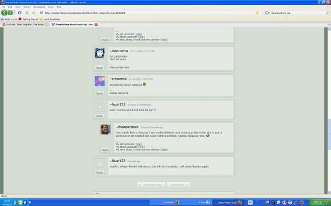Image resolution: width=331 pixels, height=206 pixels.
Task: Click the EN language indicator in taskbar
Action: point(250,203)
